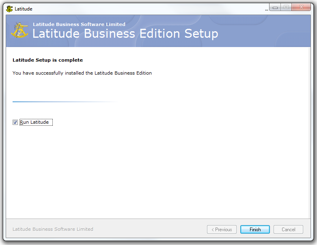Click the footer "Latitude Business Software Limited" text

(53, 229)
